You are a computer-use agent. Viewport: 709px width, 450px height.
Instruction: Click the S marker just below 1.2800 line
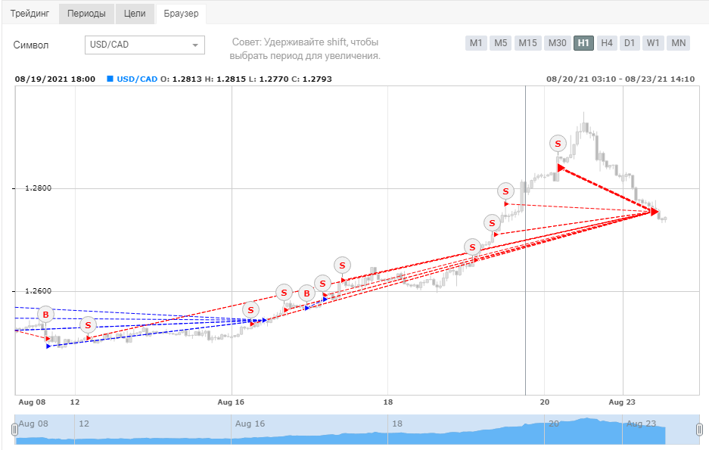(506, 191)
